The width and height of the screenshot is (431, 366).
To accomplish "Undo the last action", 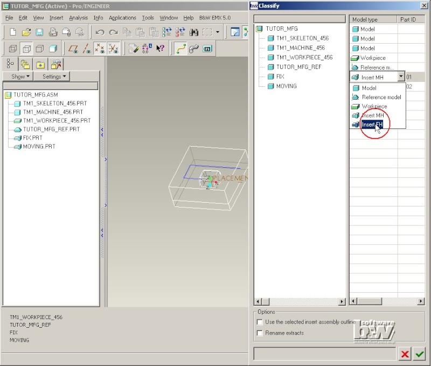I will pyautogui.click(x=100, y=32).
